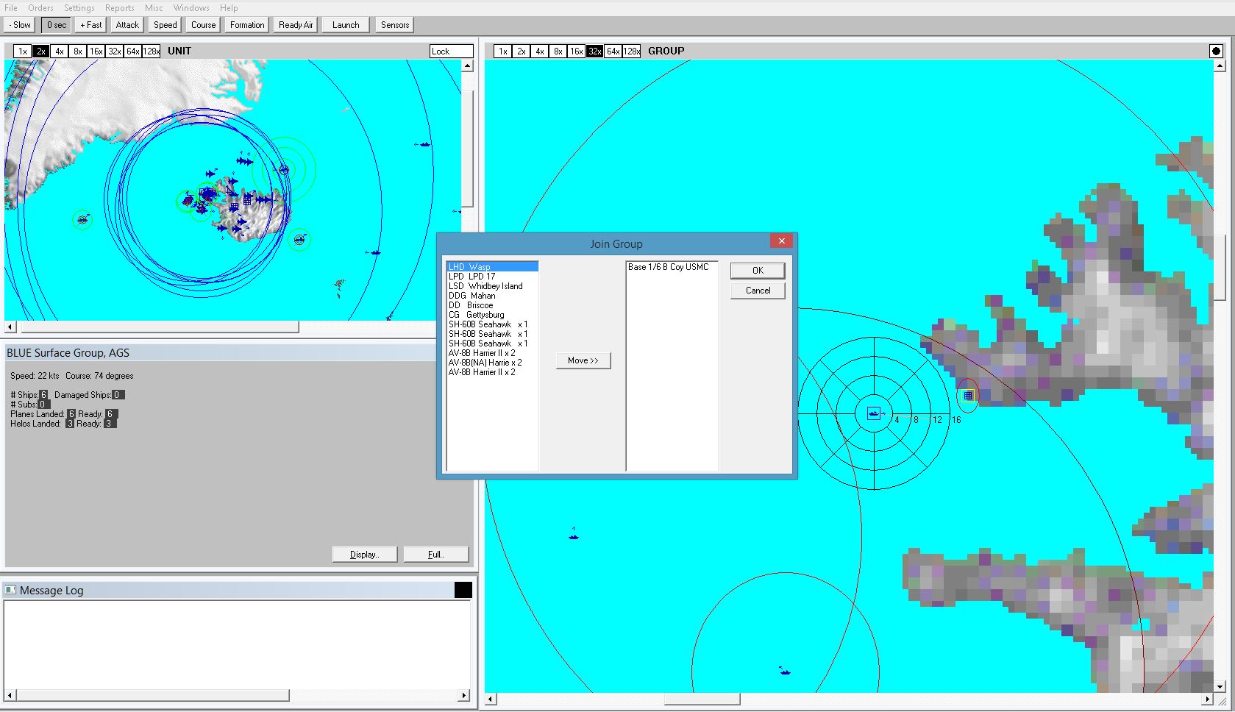1235x712 pixels.
Task: Open the Reports menu
Action: (119, 8)
